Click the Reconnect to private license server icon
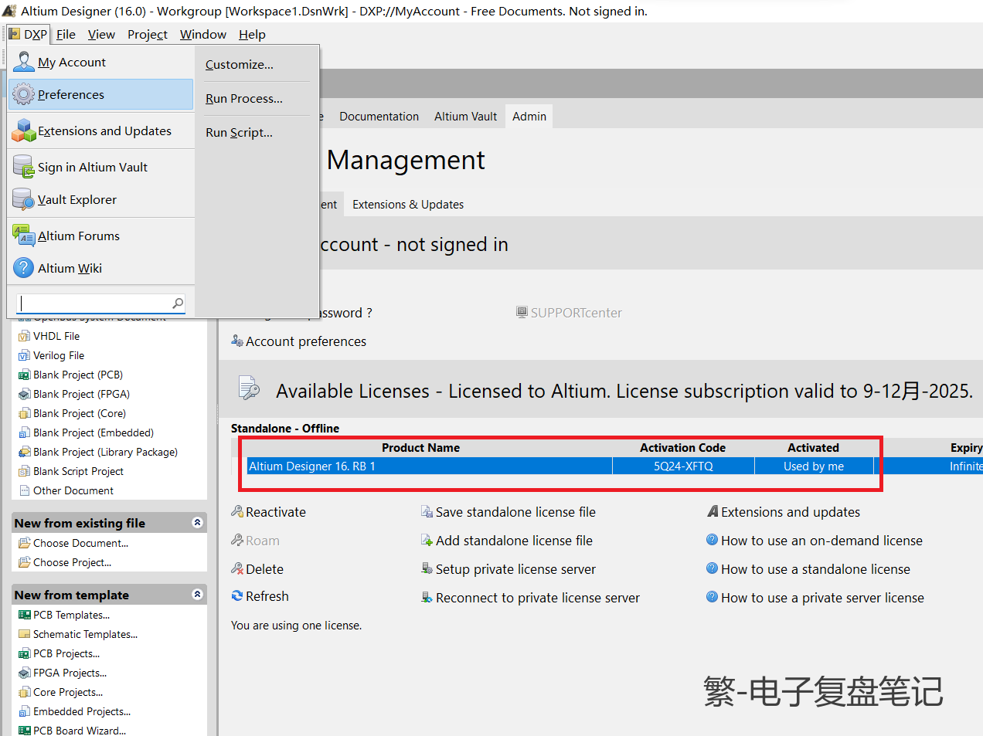 coord(427,597)
